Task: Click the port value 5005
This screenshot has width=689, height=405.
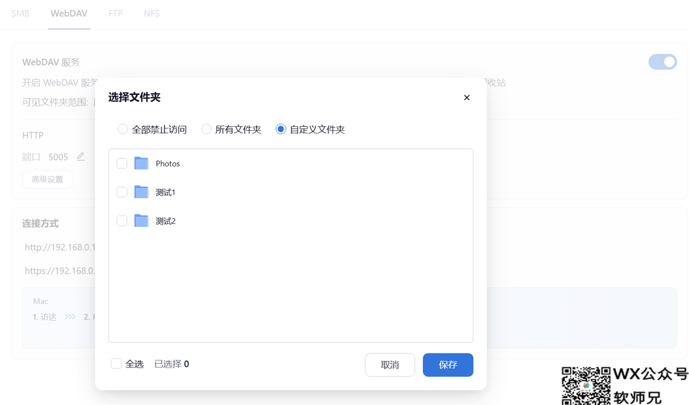Action: click(58, 158)
